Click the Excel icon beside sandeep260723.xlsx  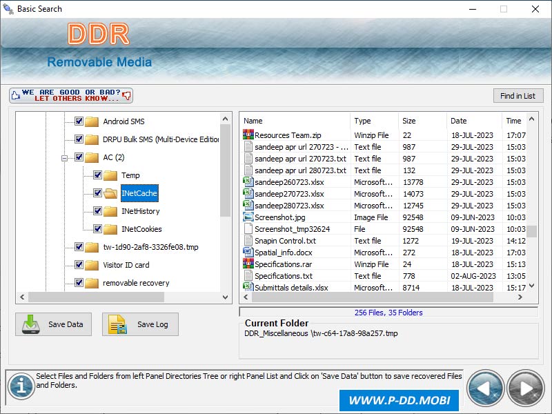[248, 182]
